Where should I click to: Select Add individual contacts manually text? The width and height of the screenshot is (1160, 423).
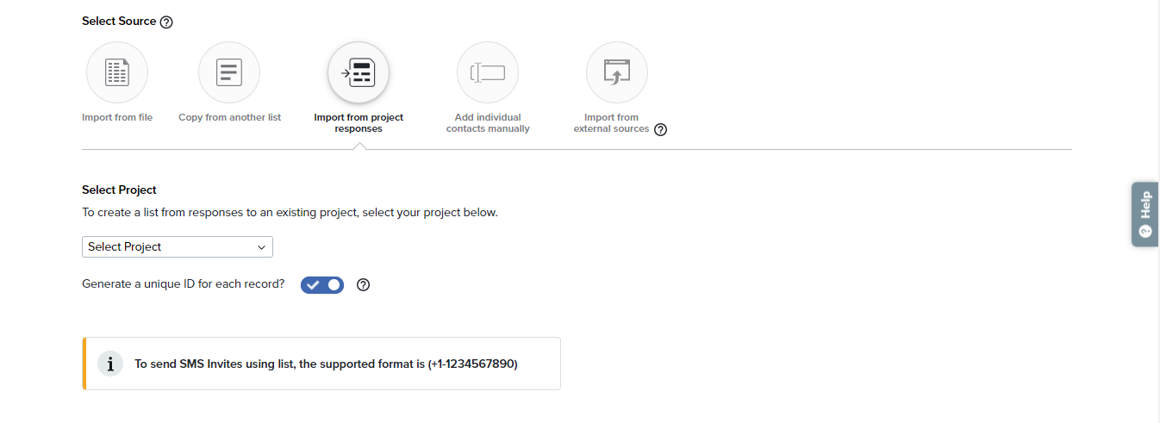[x=488, y=123]
